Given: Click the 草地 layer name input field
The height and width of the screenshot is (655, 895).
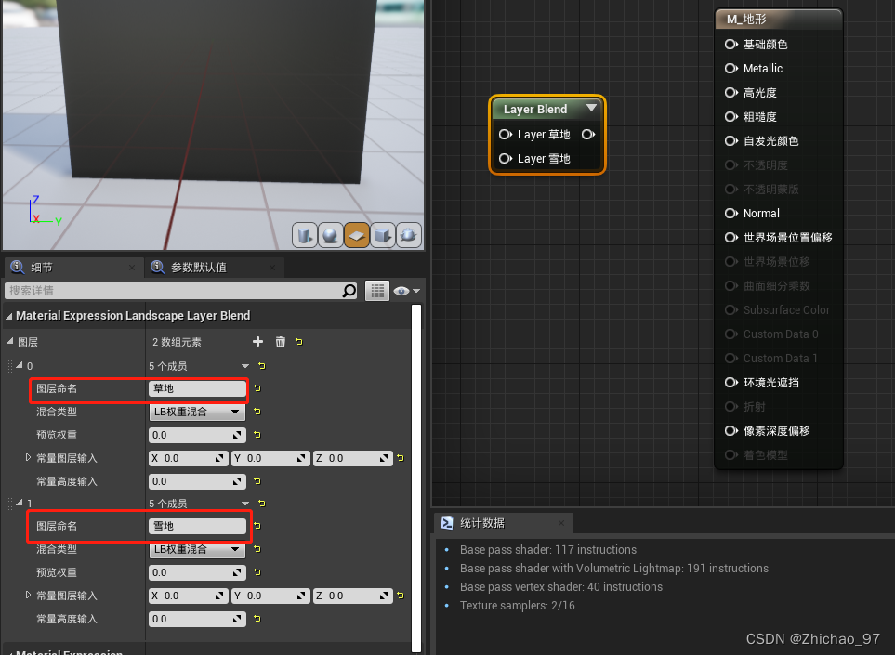Looking at the screenshot, I should coord(197,389).
